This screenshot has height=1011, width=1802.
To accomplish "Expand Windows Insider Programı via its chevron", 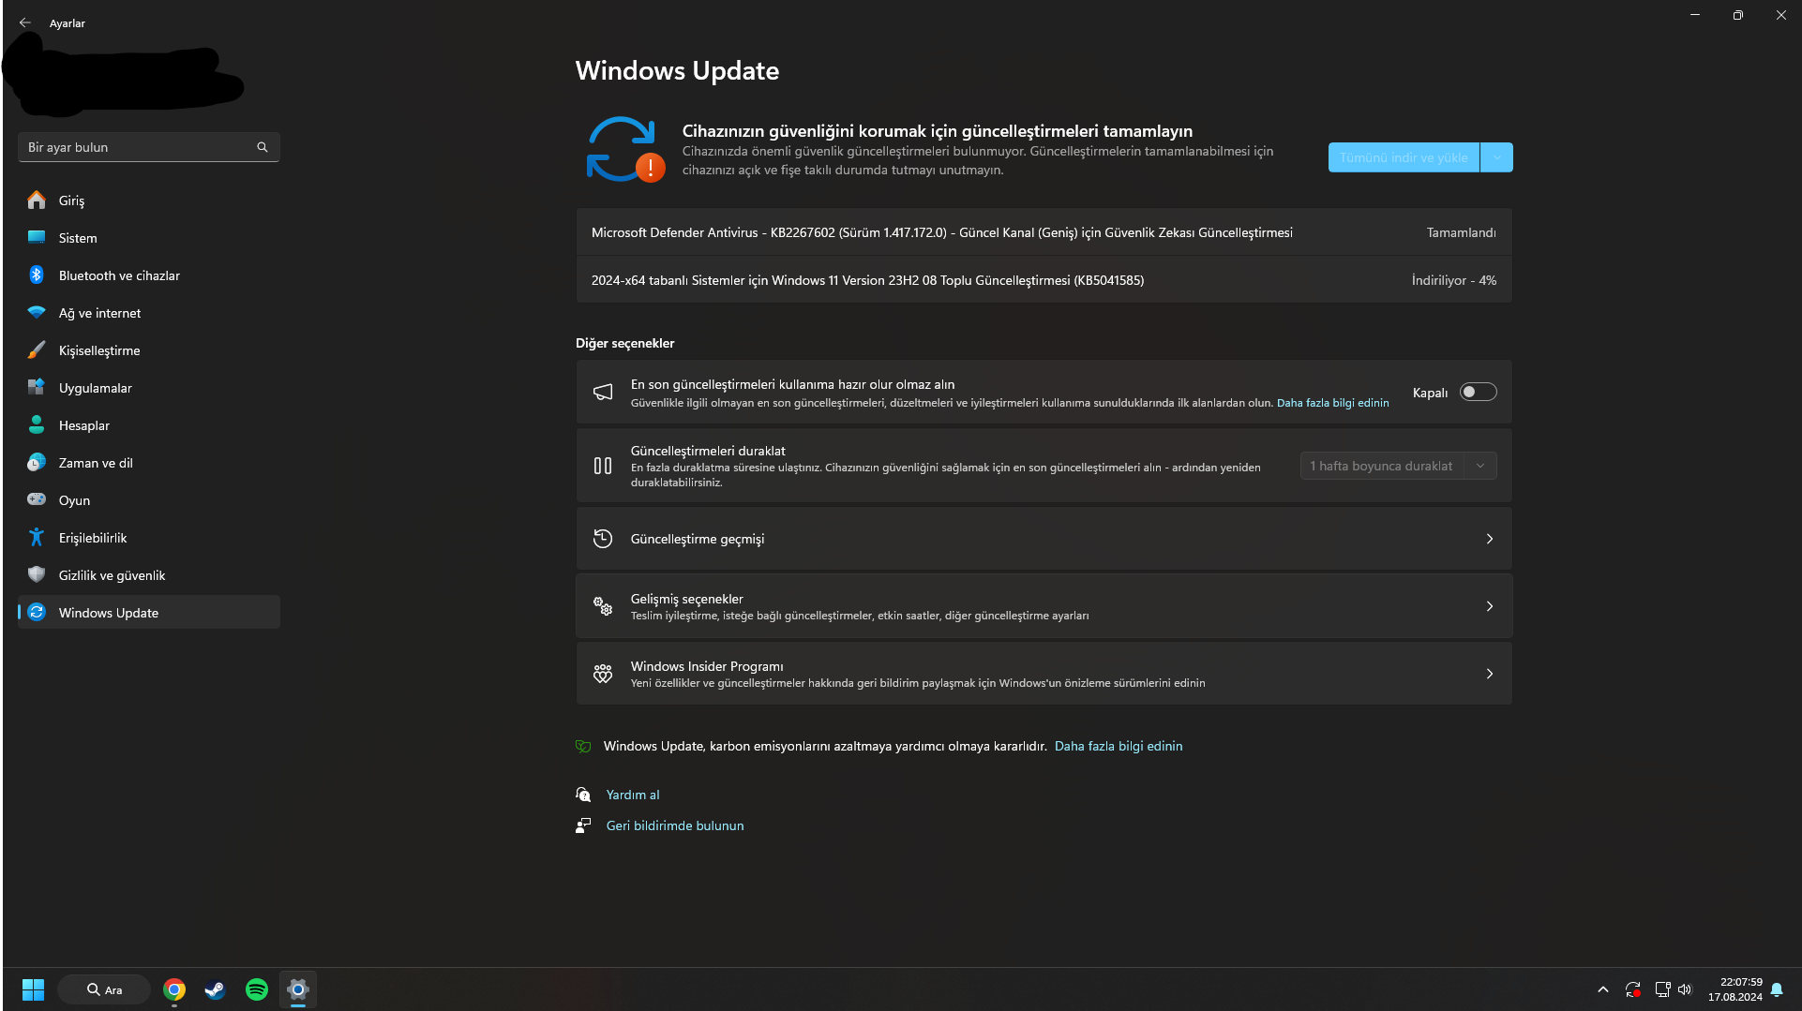I will click(x=1490, y=674).
